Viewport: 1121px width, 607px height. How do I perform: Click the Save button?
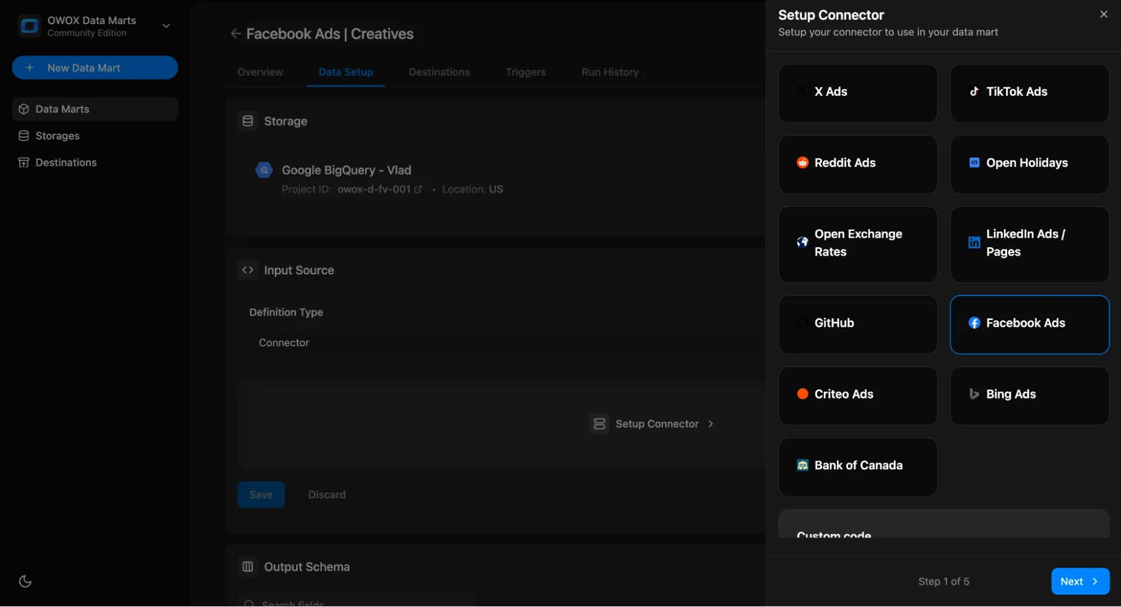pyautogui.click(x=261, y=494)
